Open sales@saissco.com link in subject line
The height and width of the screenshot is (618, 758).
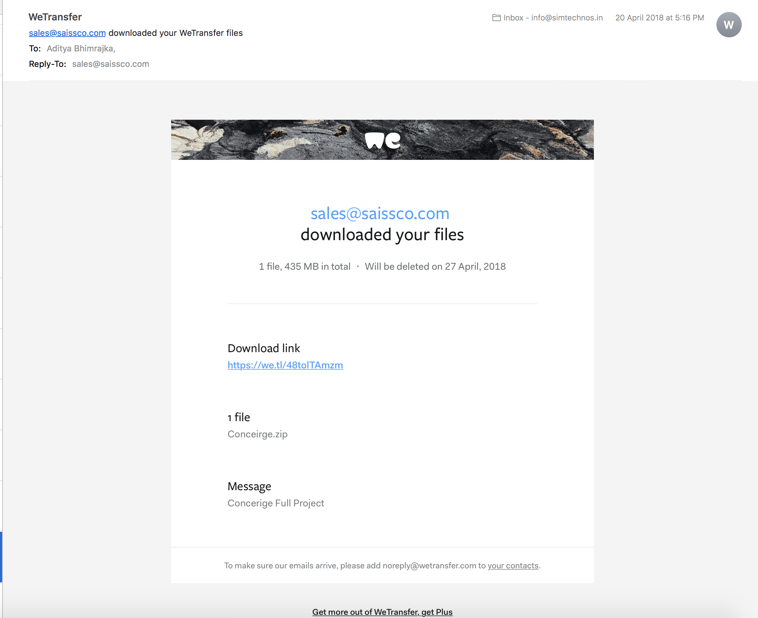pos(67,33)
